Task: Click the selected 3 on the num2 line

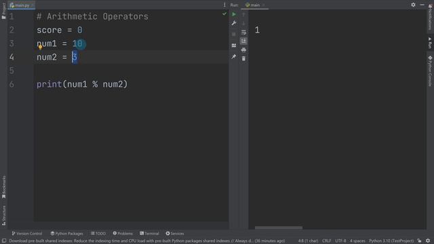Action: [75, 57]
